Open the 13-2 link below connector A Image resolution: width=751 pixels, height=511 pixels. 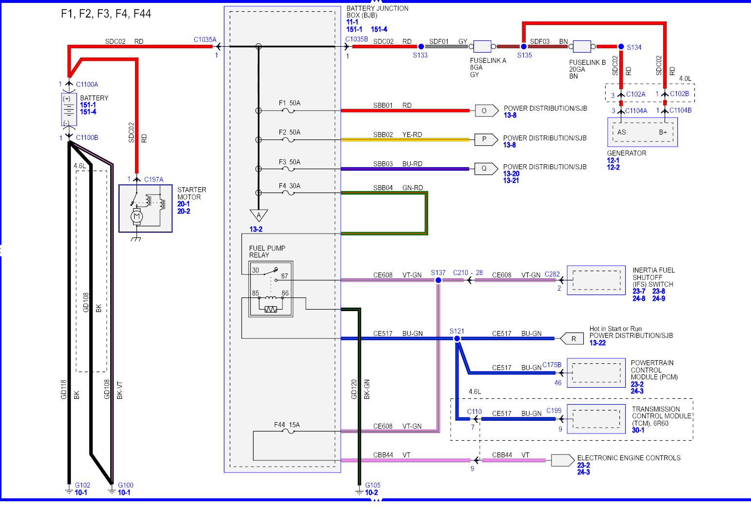click(x=256, y=230)
